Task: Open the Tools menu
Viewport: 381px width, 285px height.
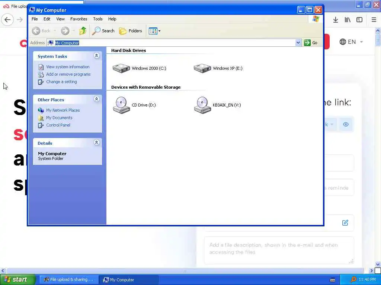Action: [98, 19]
